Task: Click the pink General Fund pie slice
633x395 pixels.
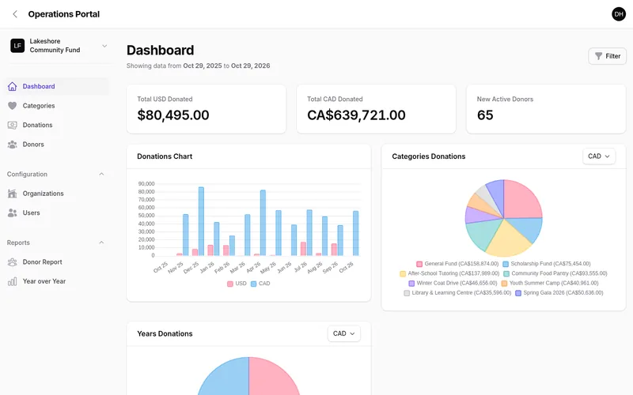Action: 522,200
